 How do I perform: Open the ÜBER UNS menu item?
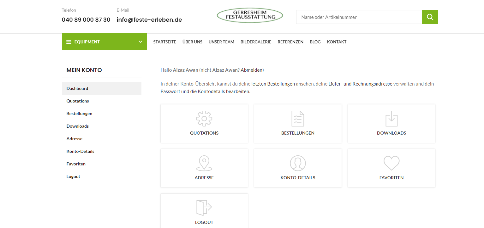192,42
